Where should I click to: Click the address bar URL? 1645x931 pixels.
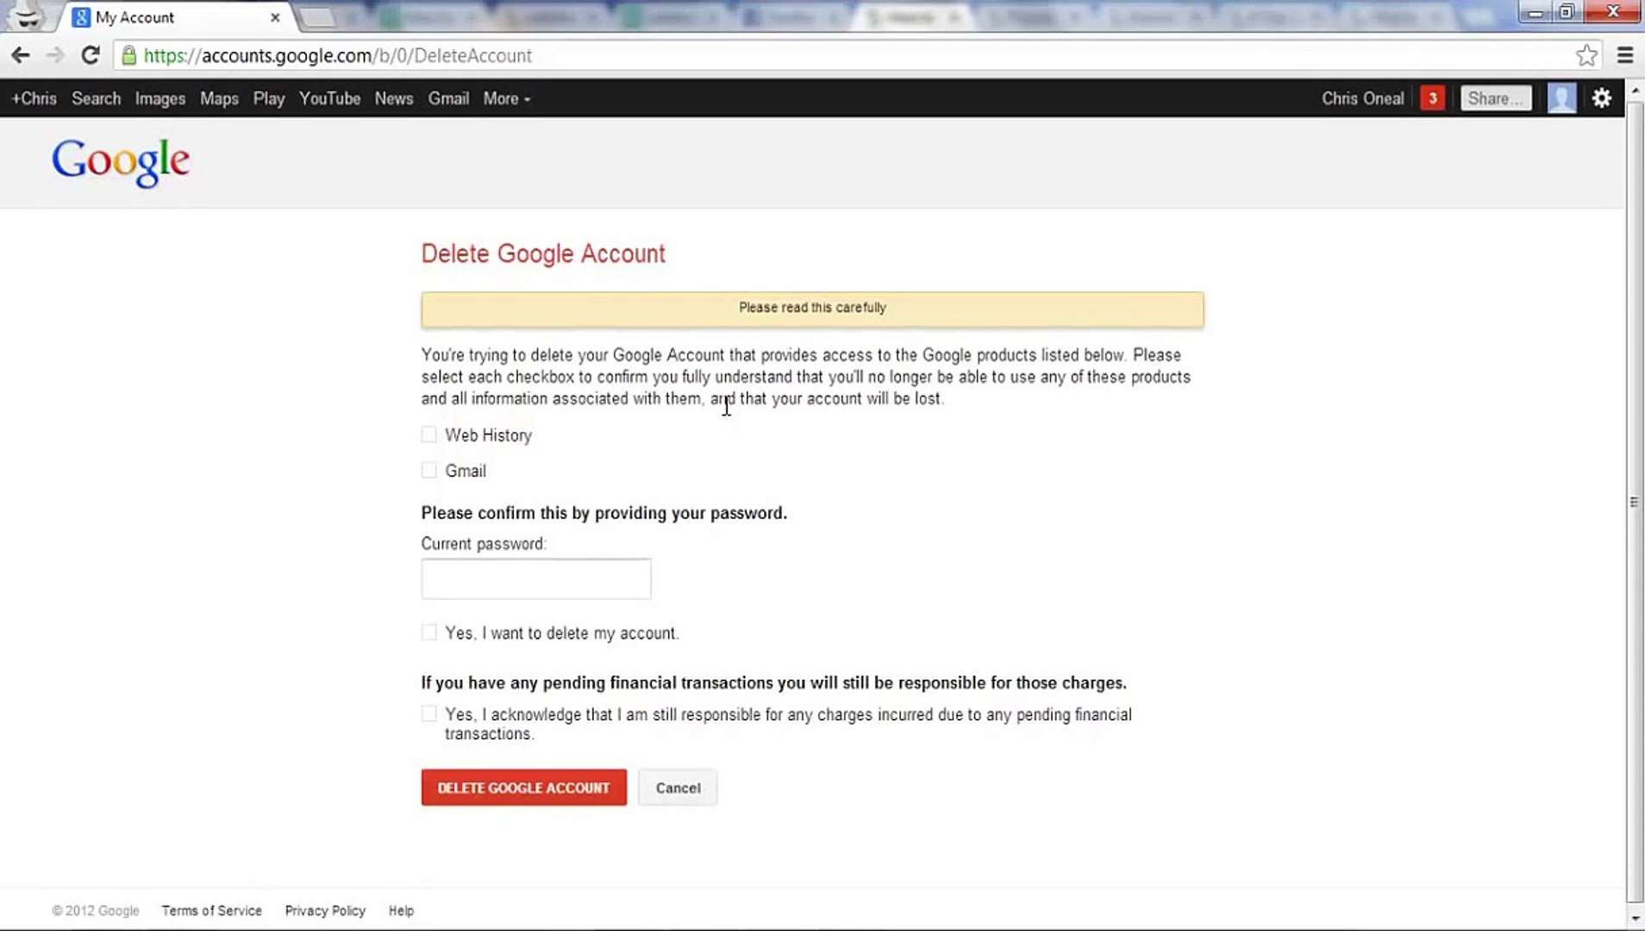pyautogui.click(x=338, y=56)
